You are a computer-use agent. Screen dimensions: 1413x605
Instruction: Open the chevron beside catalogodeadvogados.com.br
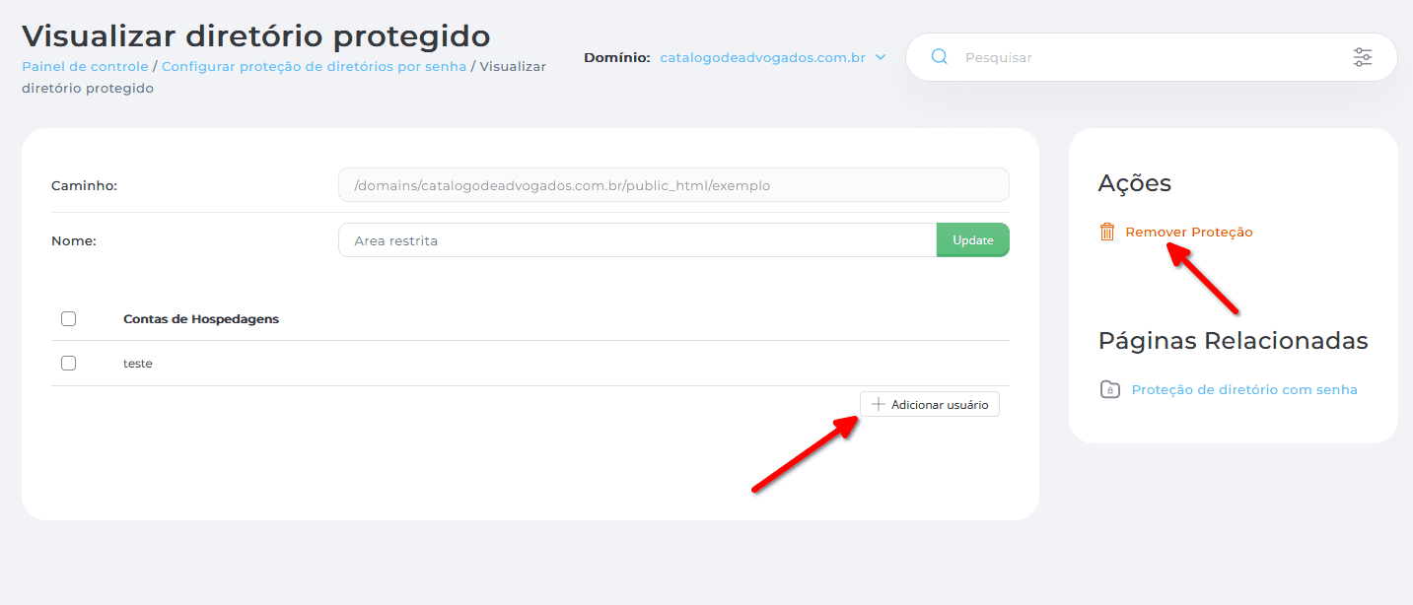[x=879, y=57]
